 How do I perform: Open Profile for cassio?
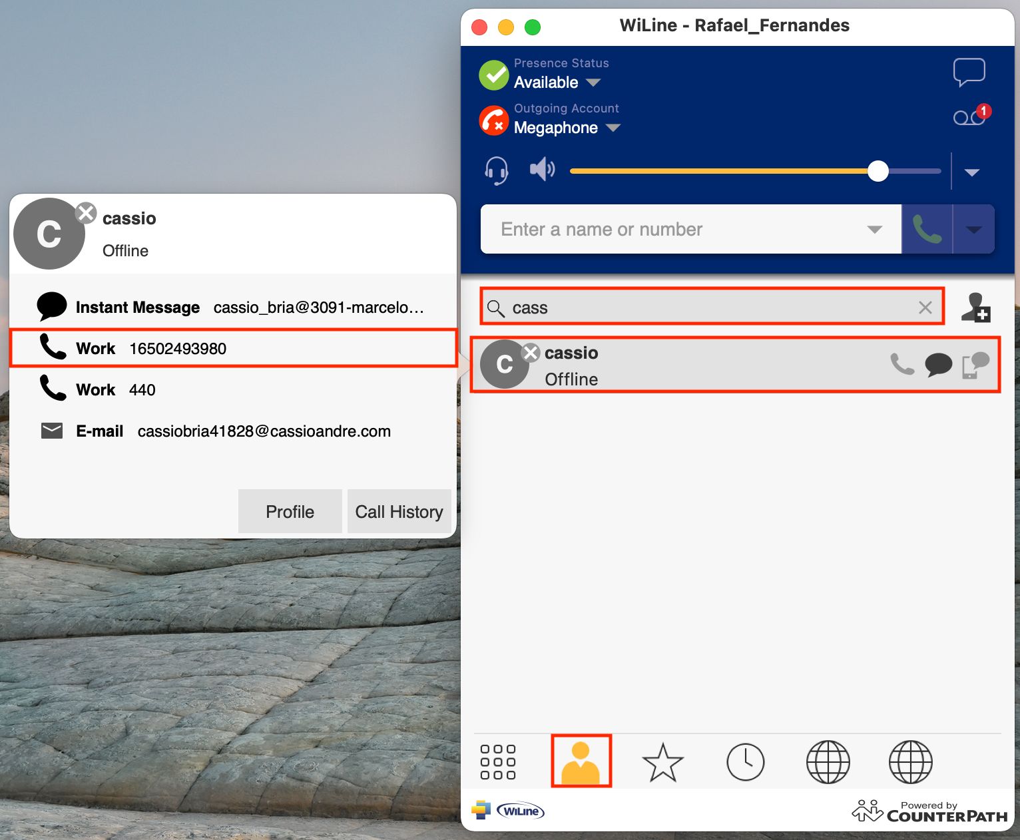(290, 511)
